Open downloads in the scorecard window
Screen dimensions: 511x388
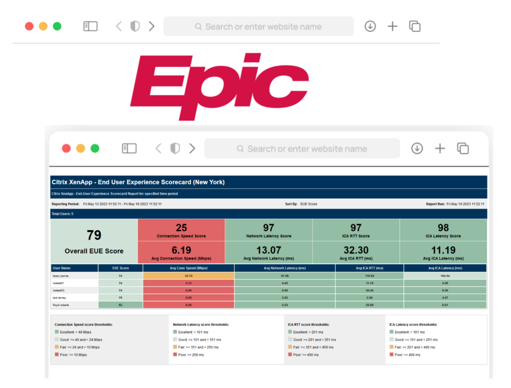coord(417,148)
